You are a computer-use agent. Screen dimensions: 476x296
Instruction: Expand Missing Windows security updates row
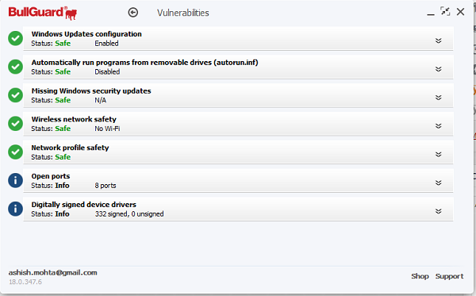point(439,98)
